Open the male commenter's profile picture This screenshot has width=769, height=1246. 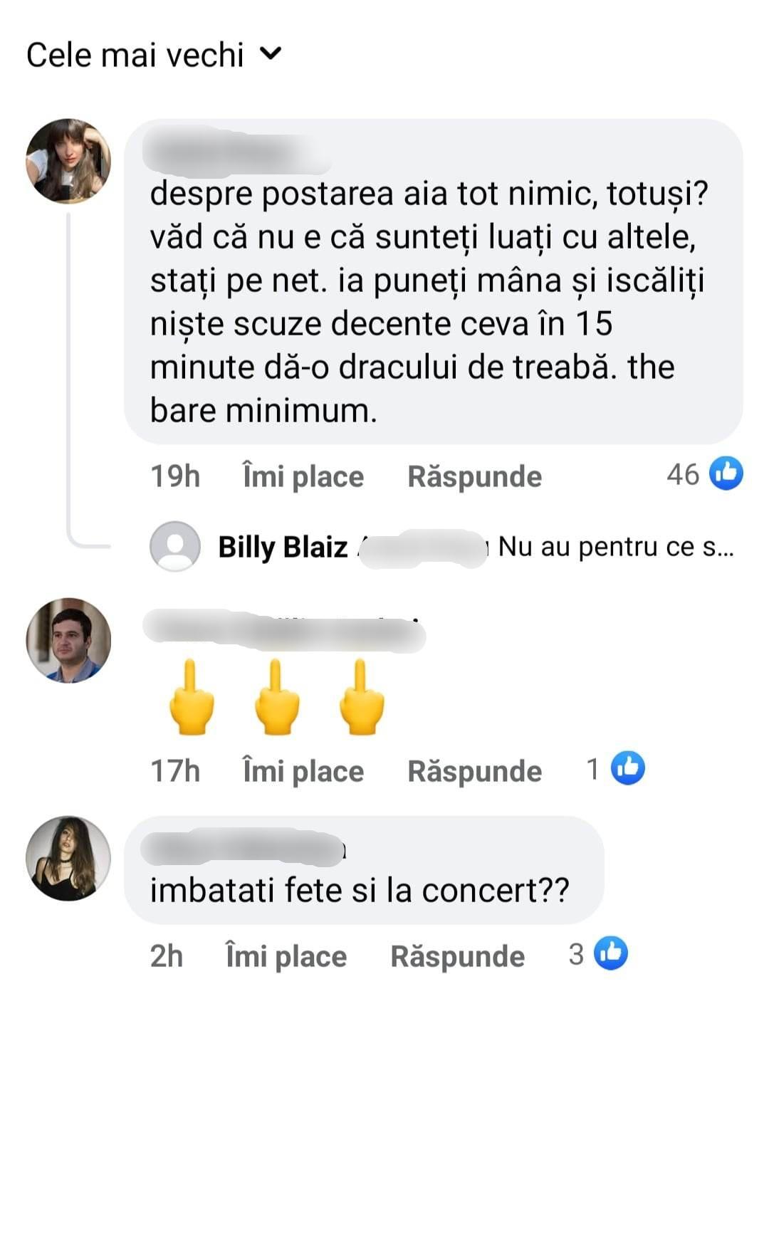[68, 641]
